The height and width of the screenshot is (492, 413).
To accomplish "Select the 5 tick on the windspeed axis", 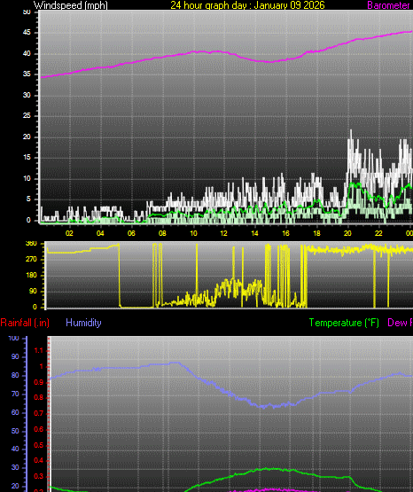I will coord(28,199).
